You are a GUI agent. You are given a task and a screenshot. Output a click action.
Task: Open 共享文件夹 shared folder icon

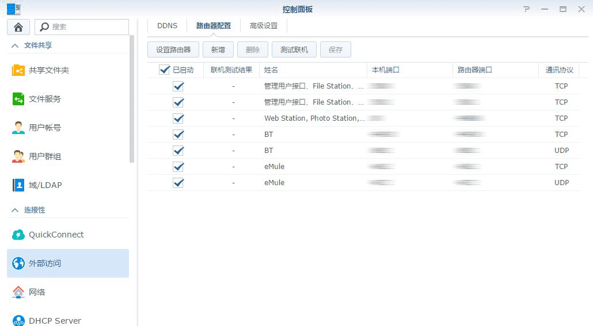tap(18, 70)
